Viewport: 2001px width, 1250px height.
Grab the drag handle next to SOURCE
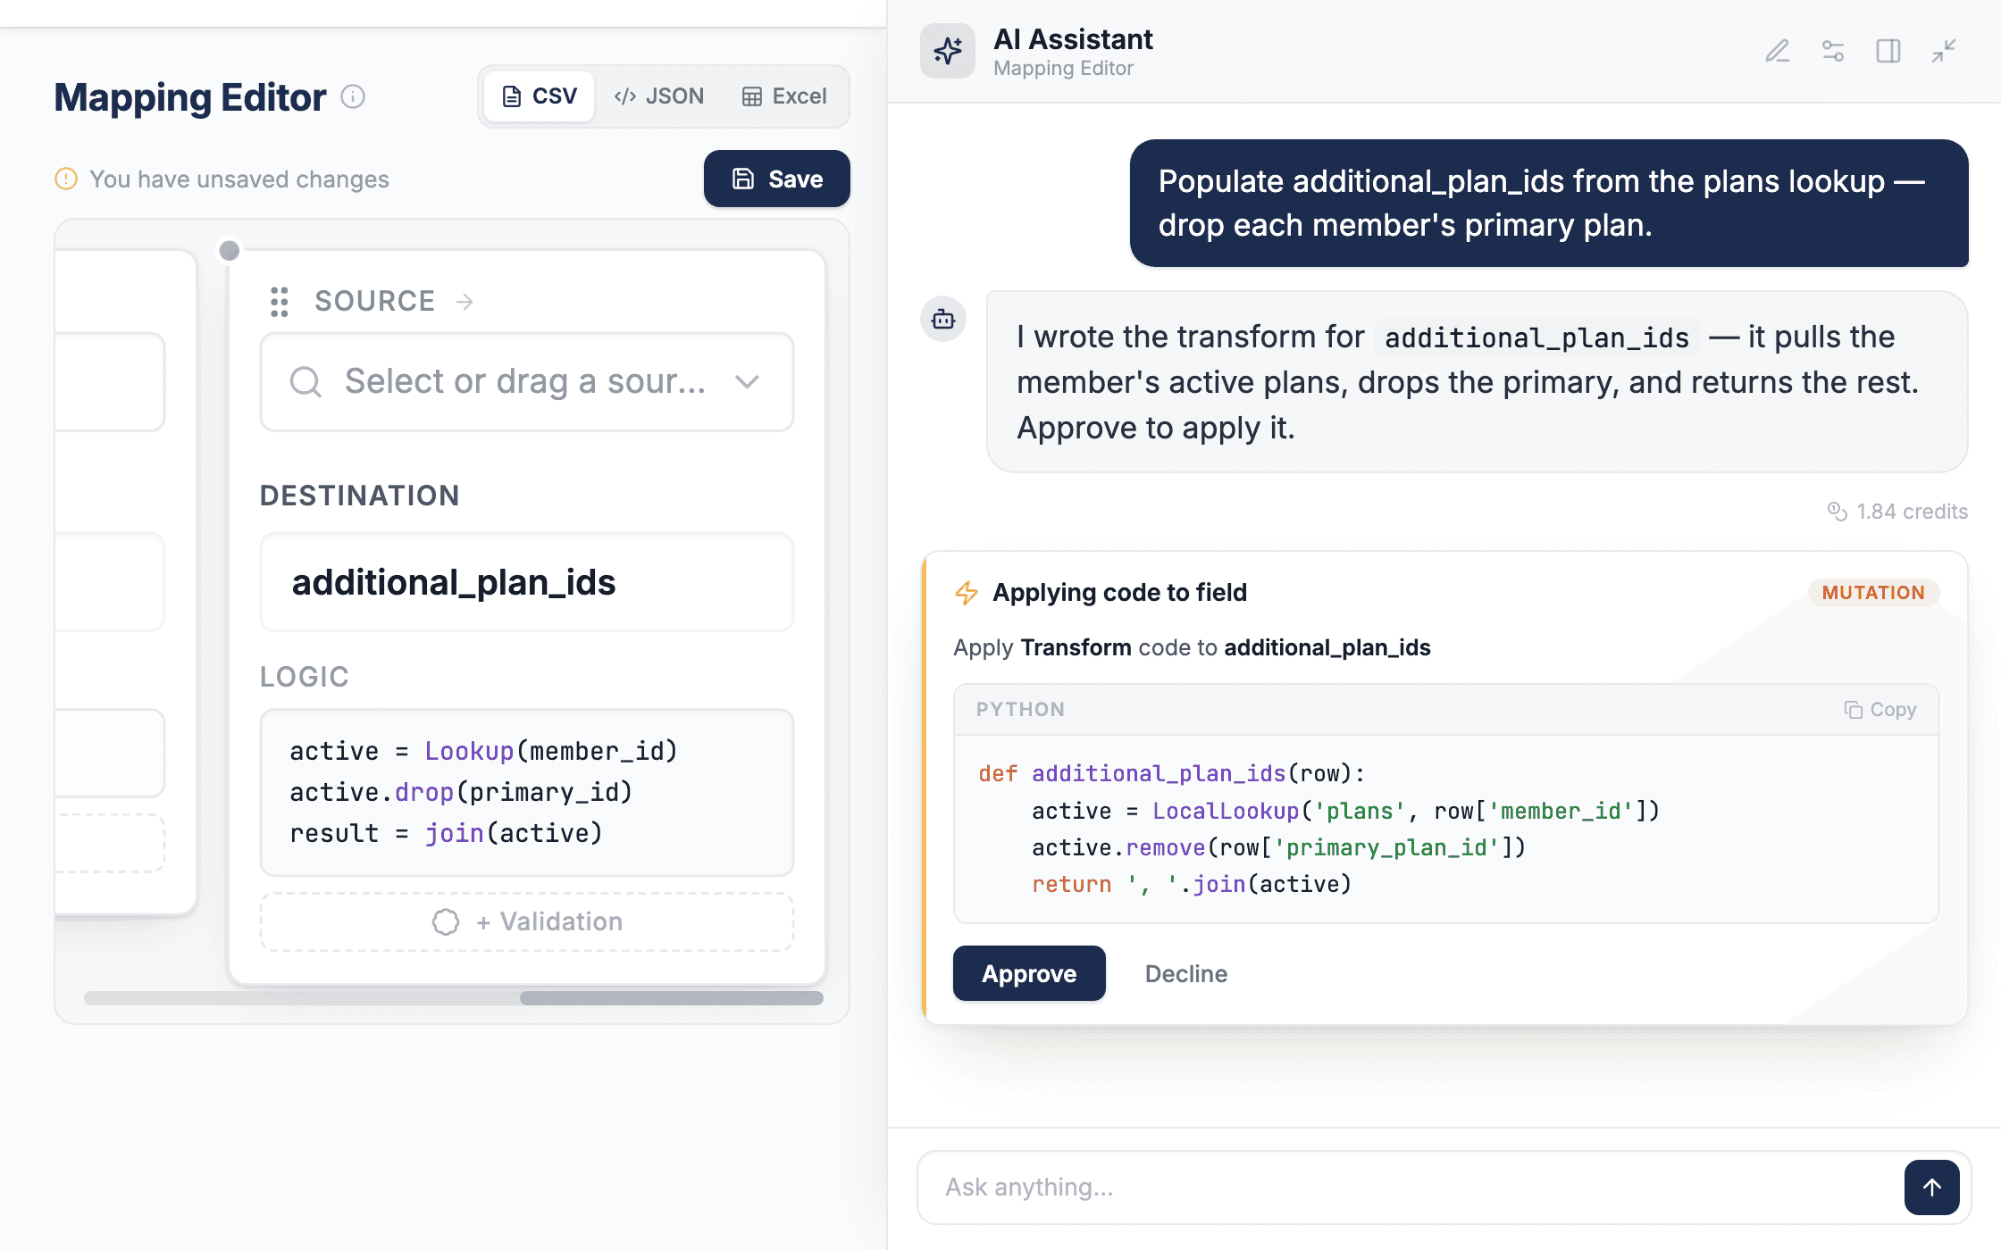(280, 302)
